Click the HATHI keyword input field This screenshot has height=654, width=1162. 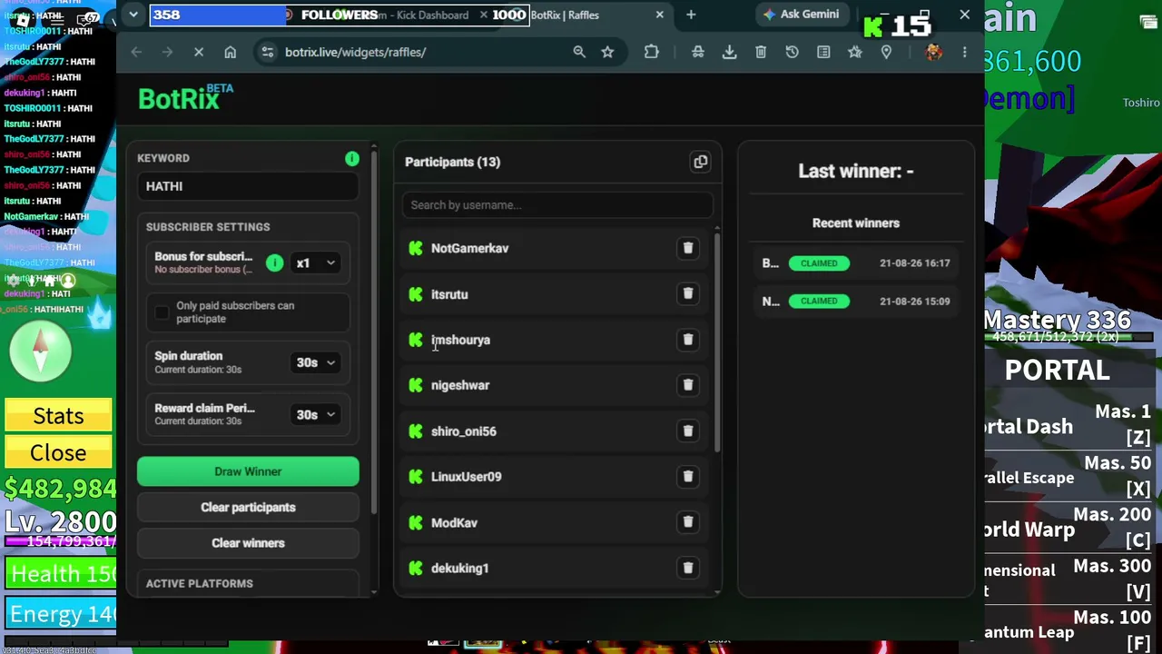pyautogui.click(x=248, y=186)
